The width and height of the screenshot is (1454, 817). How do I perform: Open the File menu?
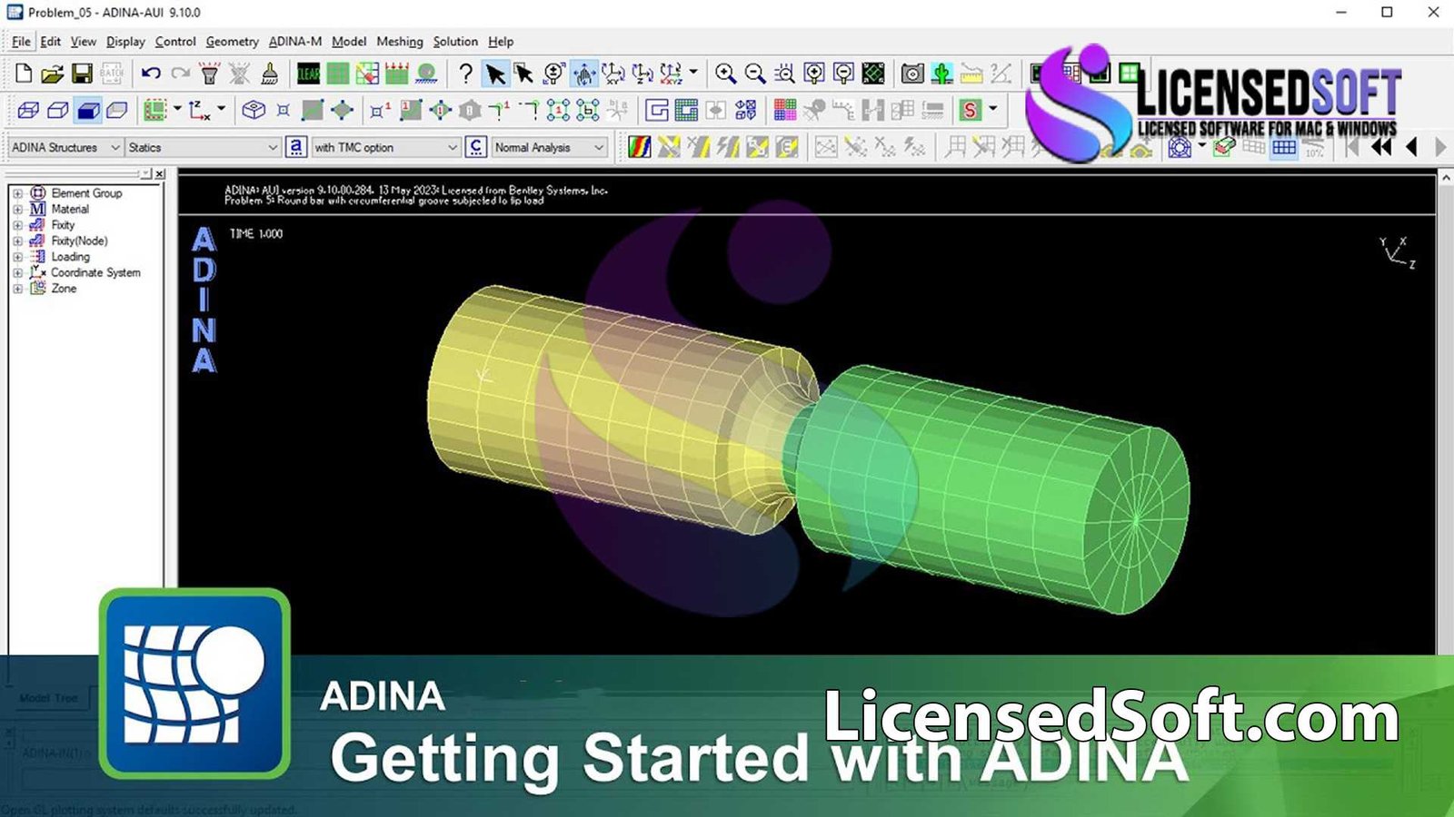(x=21, y=41)
